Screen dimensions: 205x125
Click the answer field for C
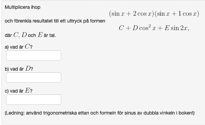pyautogui.click(x=33, y=55)
